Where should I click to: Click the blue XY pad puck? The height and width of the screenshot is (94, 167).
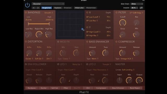[82, 29]
